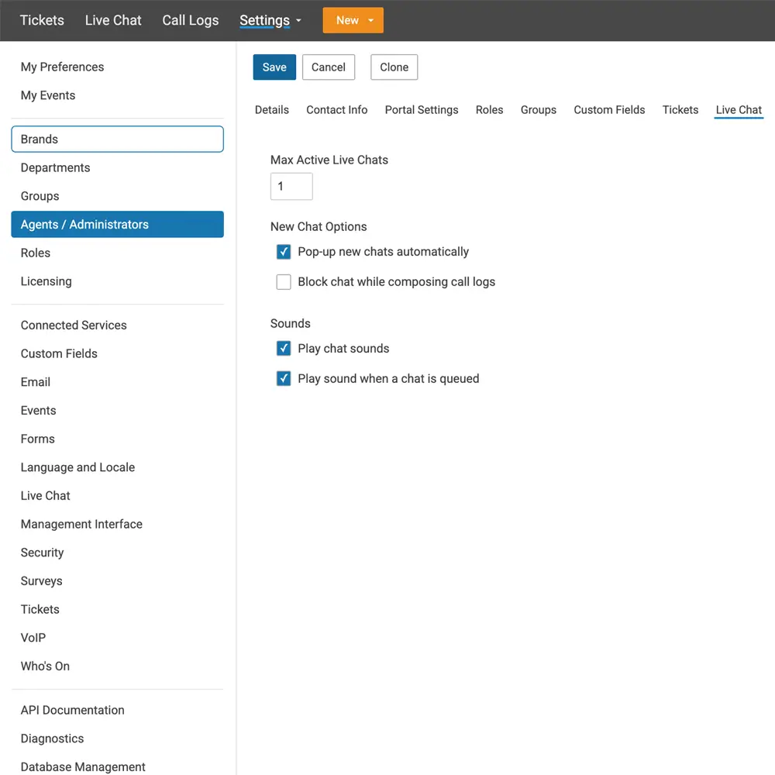Screen dimensions: 775x775
Task: Go to Call Logs in top navigation
Action: (x=190, y=20)
